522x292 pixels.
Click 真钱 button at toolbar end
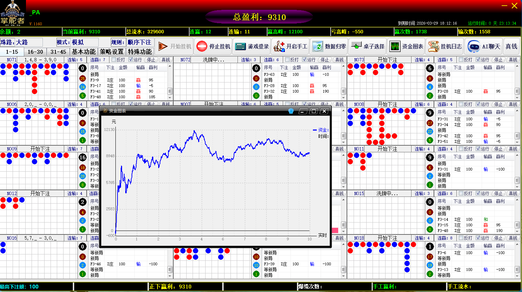tap(511, 46)
